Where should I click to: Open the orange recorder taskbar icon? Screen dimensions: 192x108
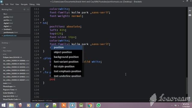tap(64, 105)
